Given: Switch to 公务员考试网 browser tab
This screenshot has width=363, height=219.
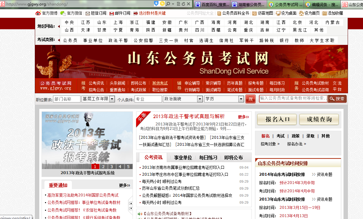Looking at the screenshot, I should (286, 4).
